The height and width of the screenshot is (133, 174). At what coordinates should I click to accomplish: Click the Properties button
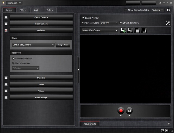pos(63,45)
